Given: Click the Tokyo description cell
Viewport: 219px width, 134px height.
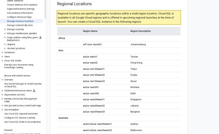Looking at the screenshot, I should (134, 69).
